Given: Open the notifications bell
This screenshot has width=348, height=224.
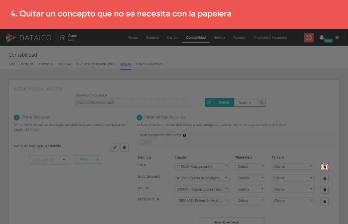Looking at the screenshot, I should tap(322, 37).
